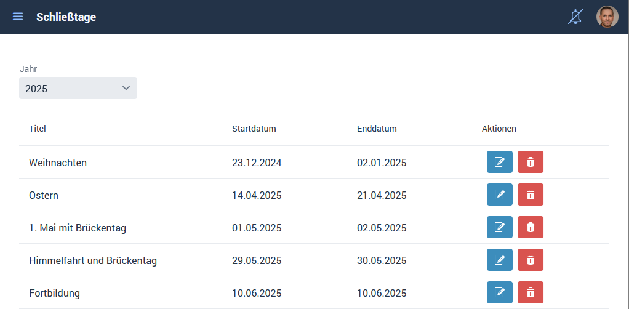Viewport: 629px width, 309px height.
Task: Edit the Himmelfahrt und Brückentag entry
Action: coord(499,260)
